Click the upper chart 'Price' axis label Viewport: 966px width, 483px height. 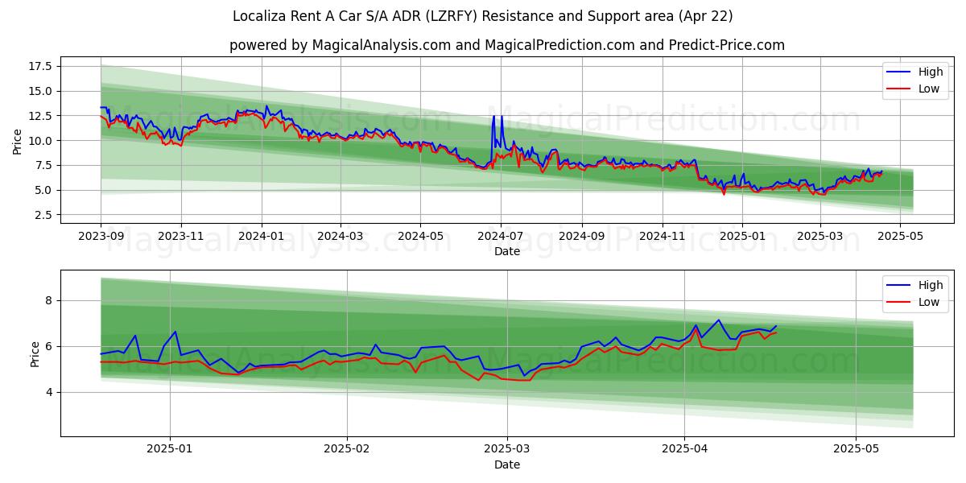click(x=18, y=142)
